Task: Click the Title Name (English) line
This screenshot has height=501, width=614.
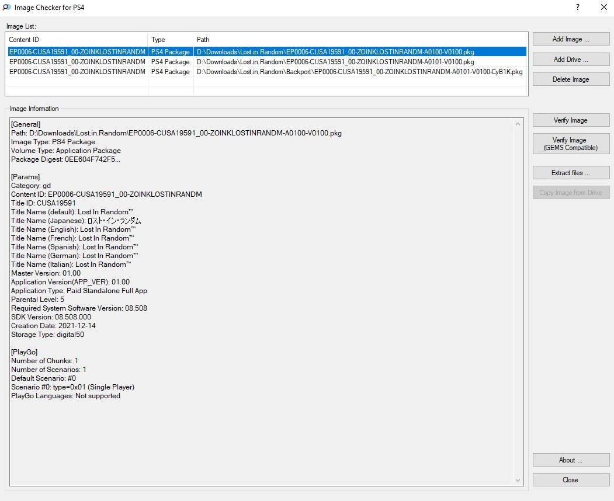Action: point(73,229)
